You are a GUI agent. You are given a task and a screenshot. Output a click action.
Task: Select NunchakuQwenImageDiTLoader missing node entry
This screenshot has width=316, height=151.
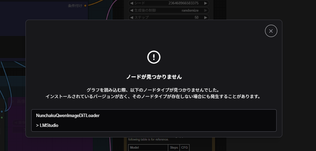68,116
